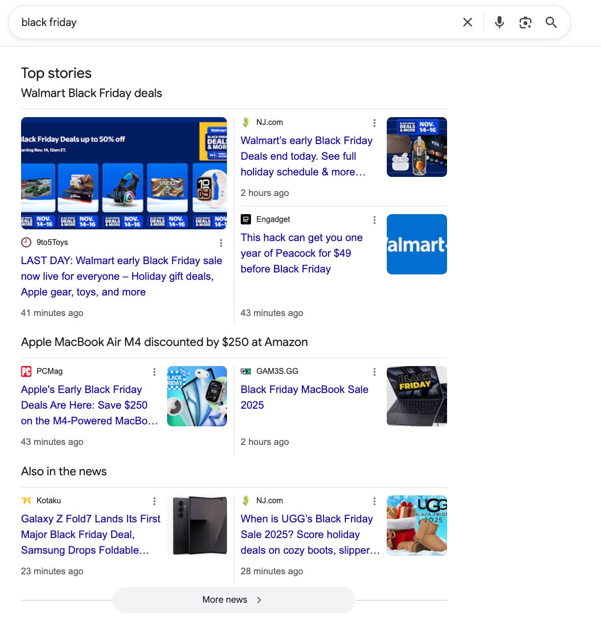This screenshot has width=601, height=638.
Task: Click the NJ.com Walmart deals thumbnail with AirPods
Action: coord(417,147)
